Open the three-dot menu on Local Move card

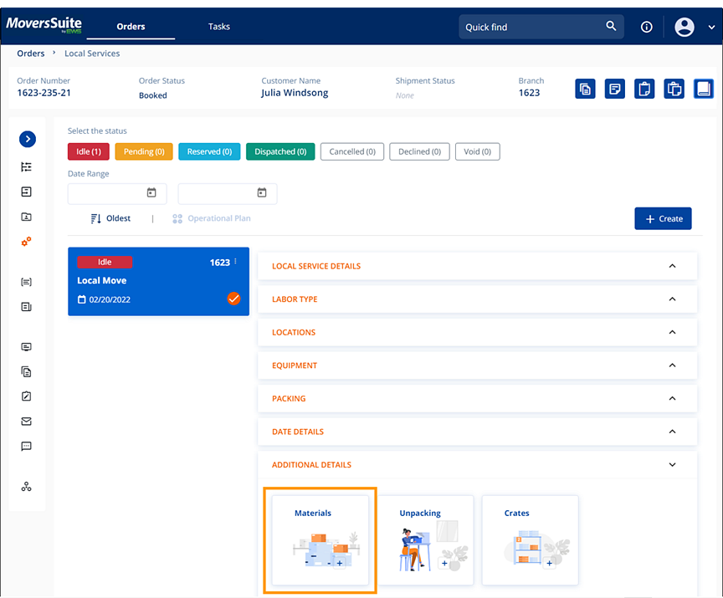[236, 262]
